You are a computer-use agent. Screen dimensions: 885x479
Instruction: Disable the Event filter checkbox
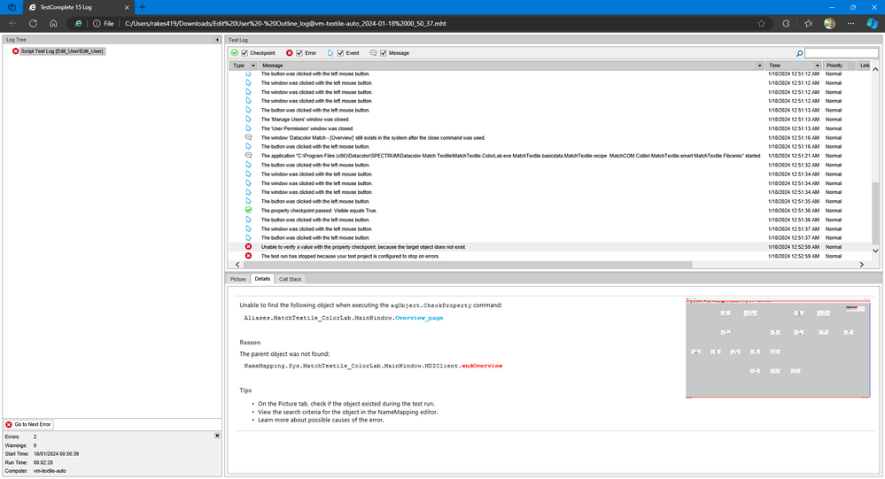pos(339,53)
